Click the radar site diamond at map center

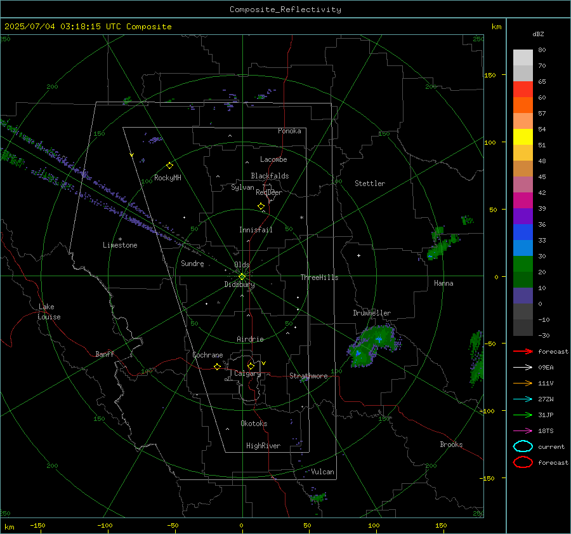(x=242, y=277)
